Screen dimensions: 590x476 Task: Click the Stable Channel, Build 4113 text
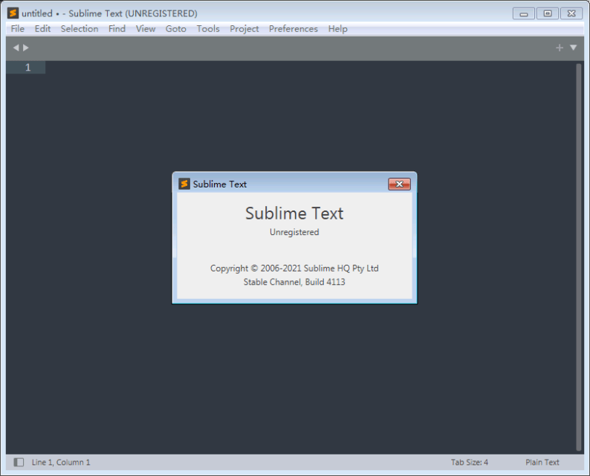[294, 282]
